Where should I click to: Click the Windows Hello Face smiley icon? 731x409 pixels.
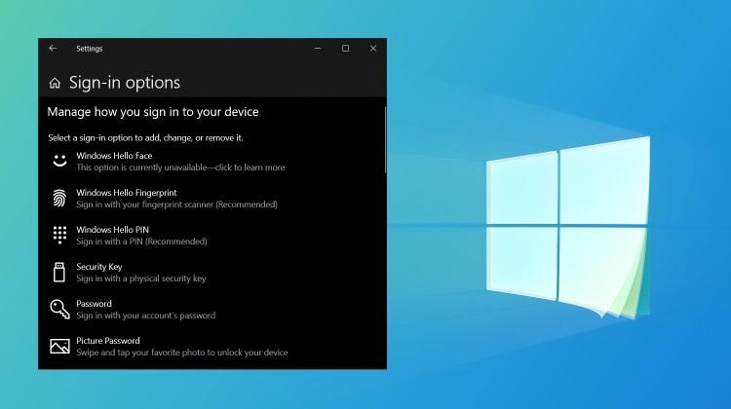tap(59, 162)
